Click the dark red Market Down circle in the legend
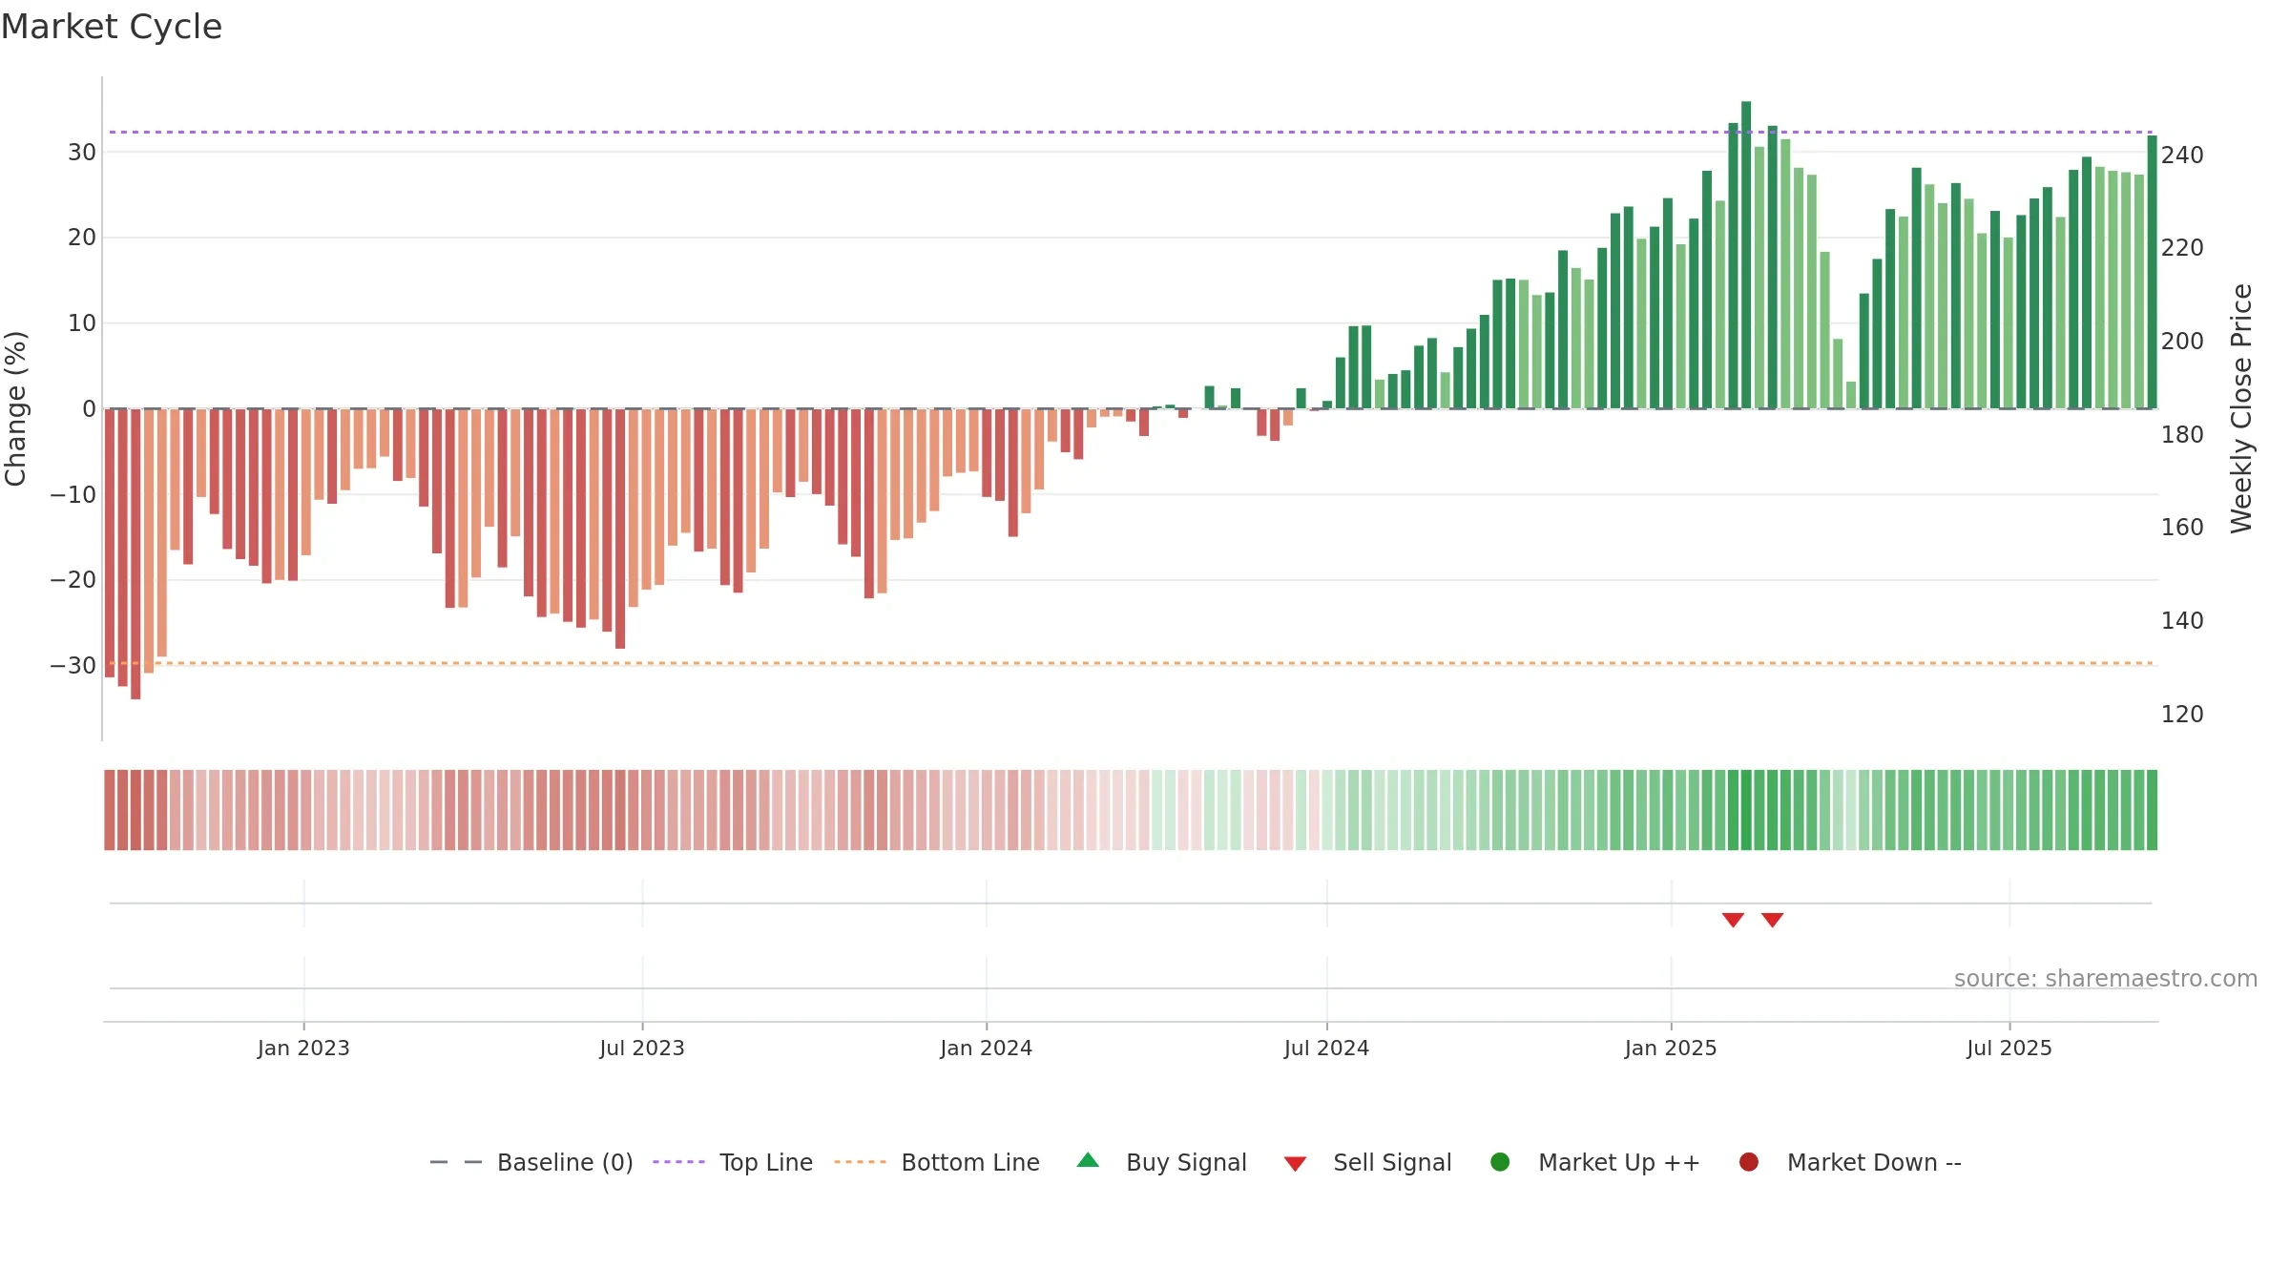This screenshot has height=1288, width=2290. [x=1749, y=1162]
